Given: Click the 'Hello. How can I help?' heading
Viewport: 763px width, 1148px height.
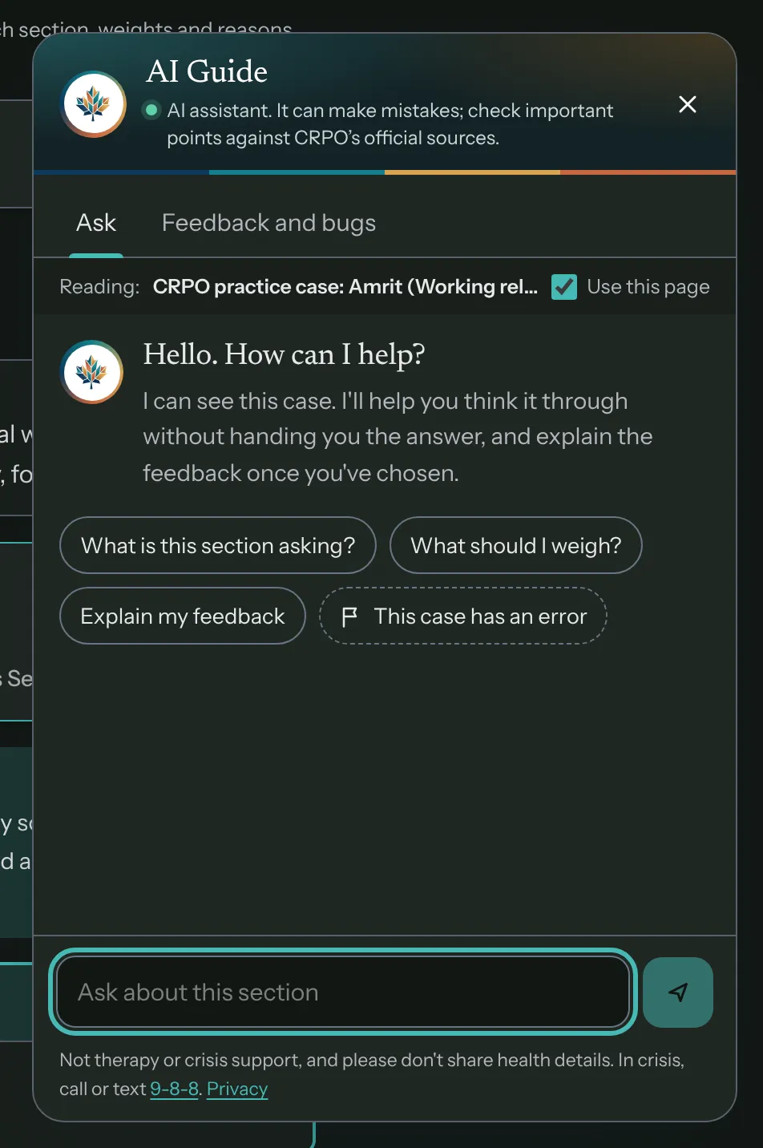Looking at the screenshot, I should 284,354.
